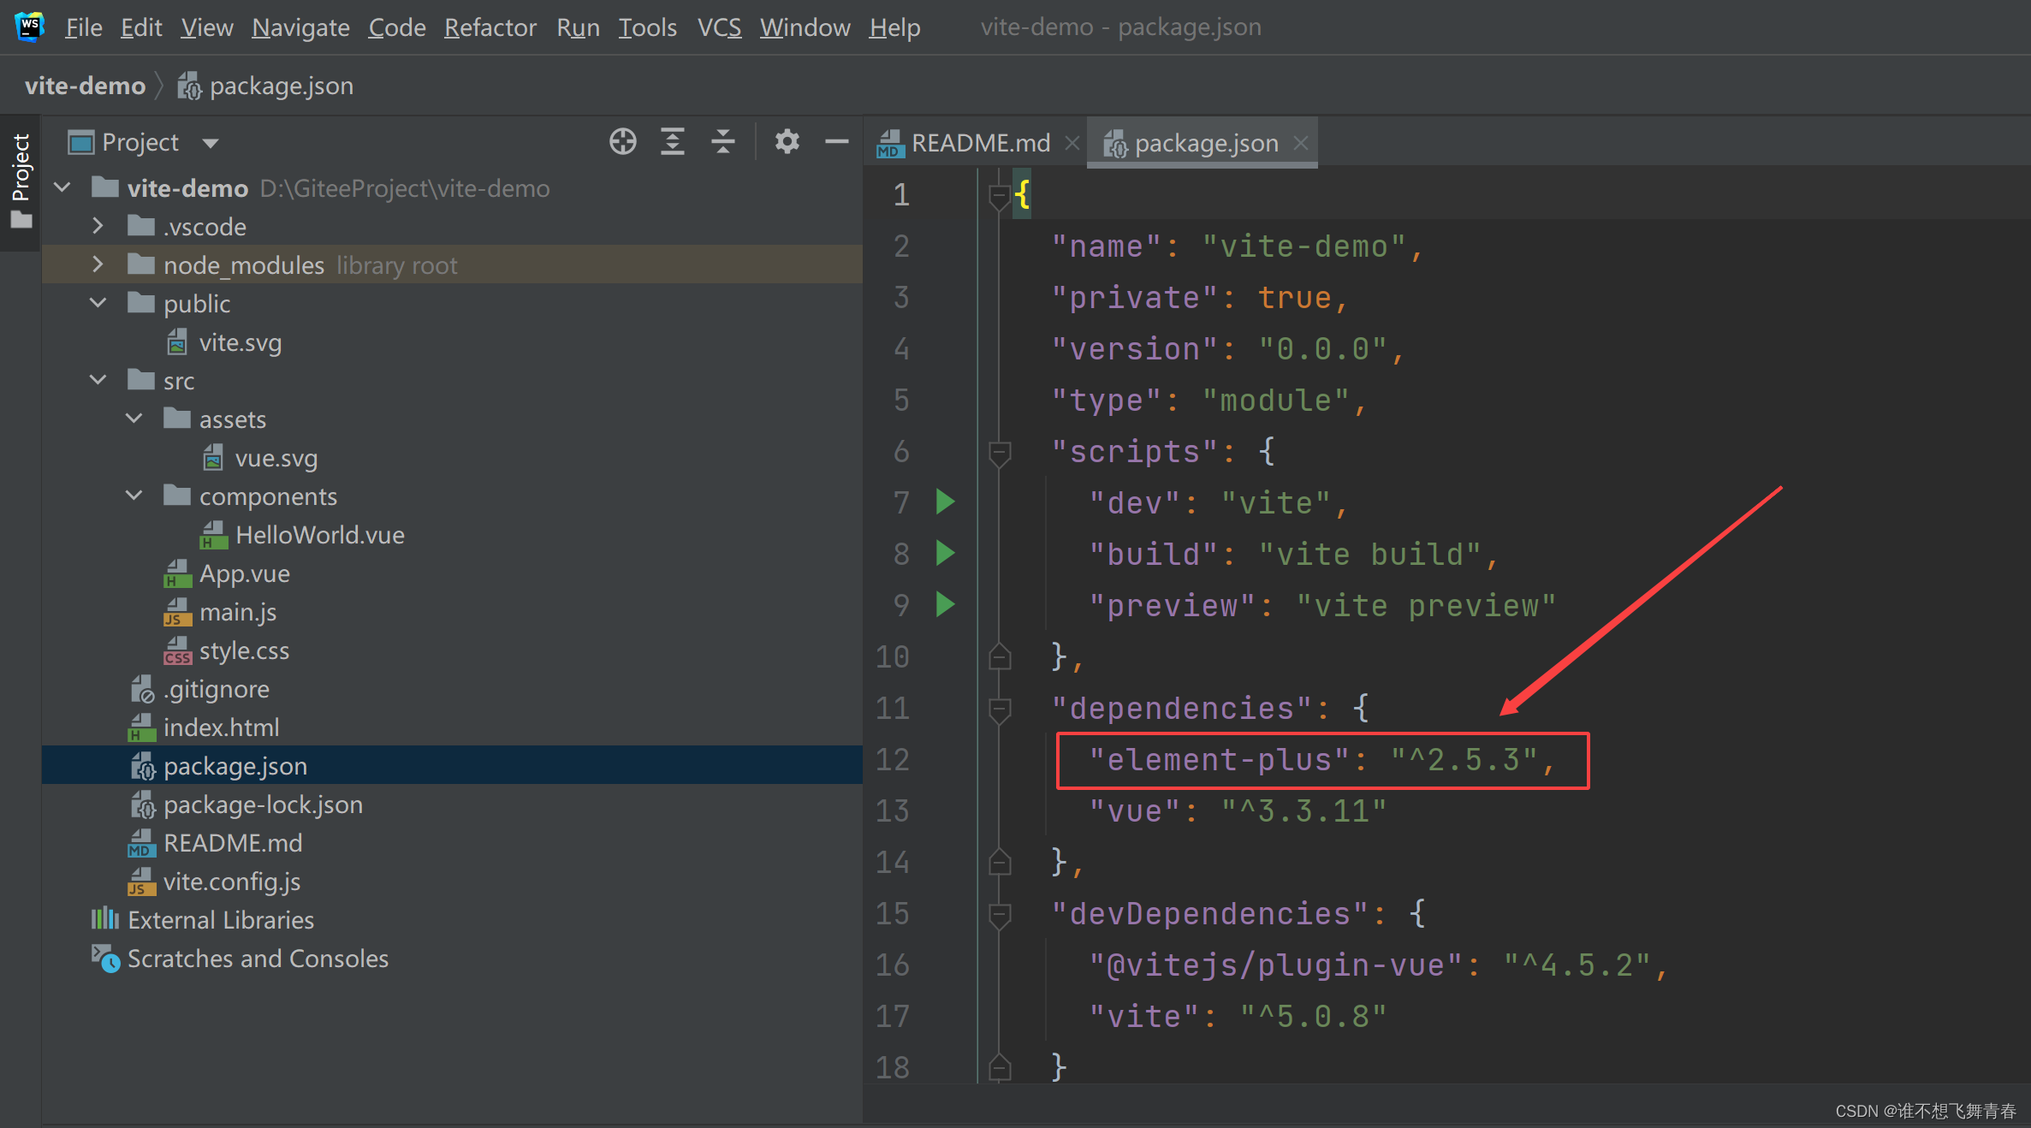2031x1128 pixels.
Task: Click line number 18 in the gutter
Action: [x=892, y=1067]
